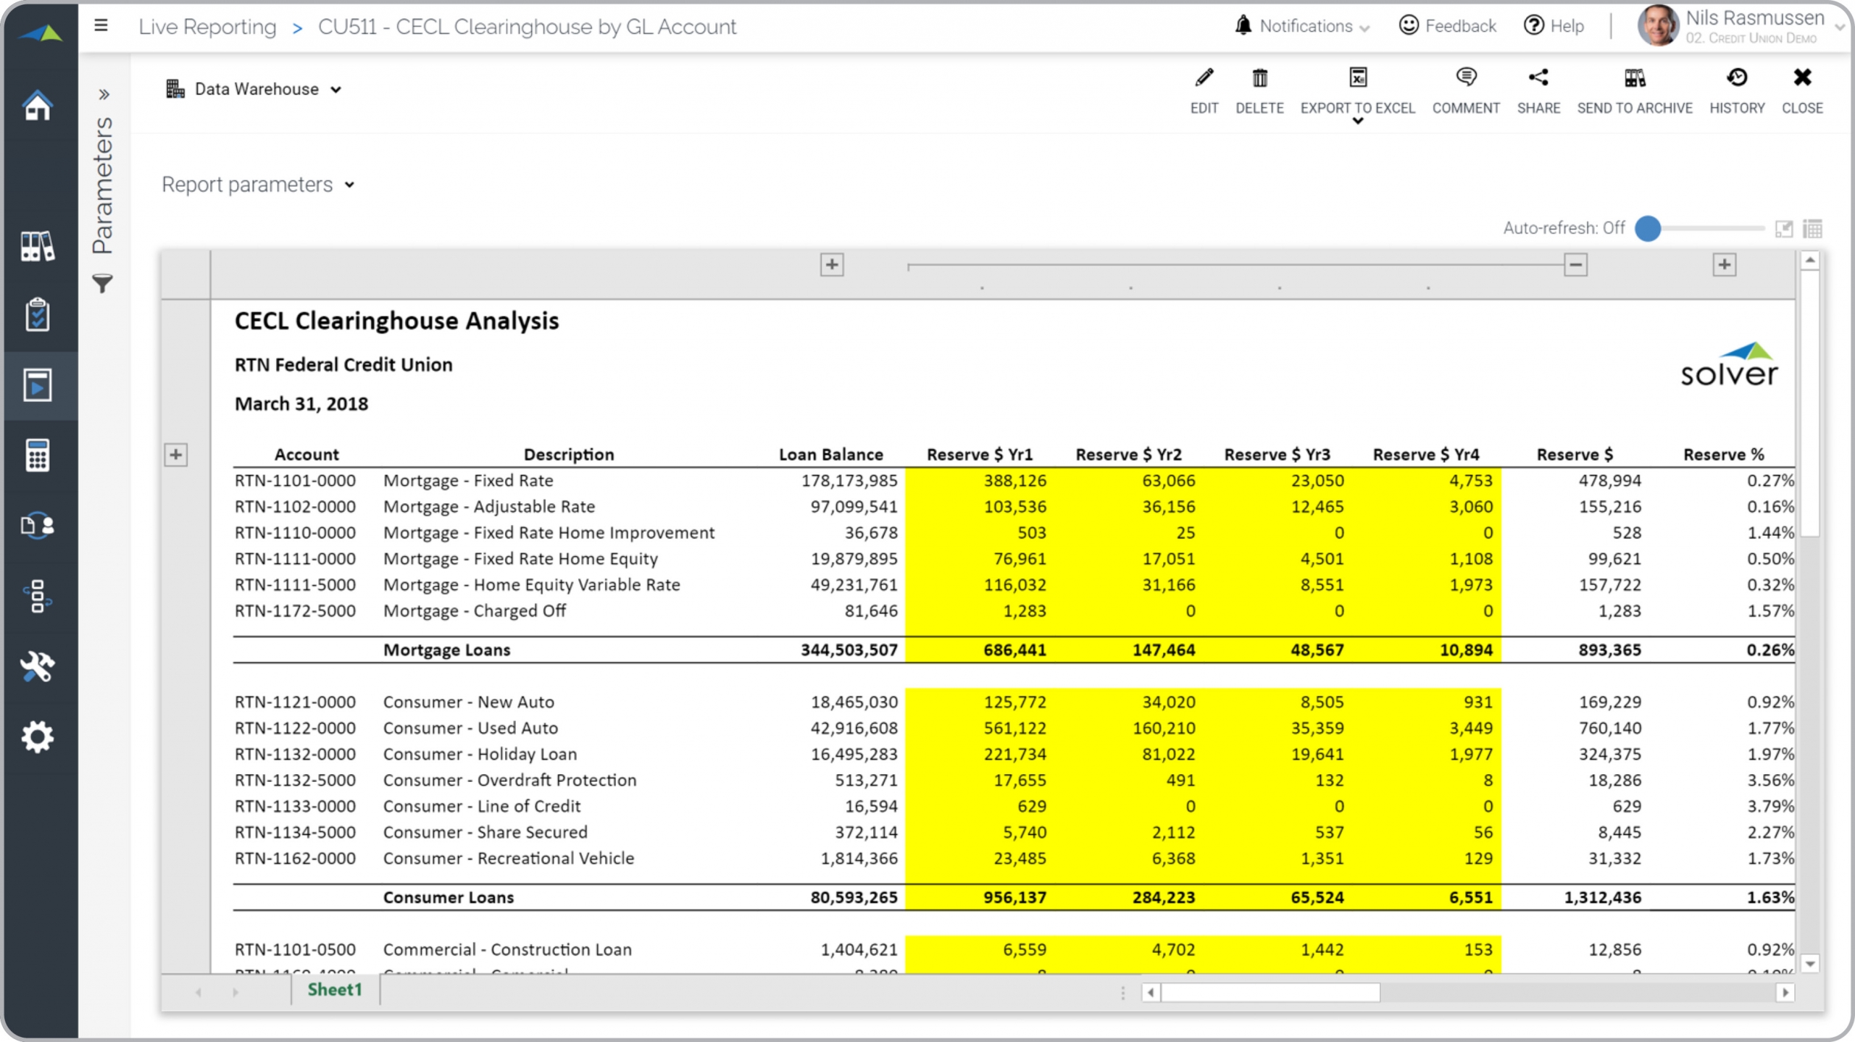Select the Sheet1 tab
This screenshot has height=1042, width=1855.
tap(334, 990)
